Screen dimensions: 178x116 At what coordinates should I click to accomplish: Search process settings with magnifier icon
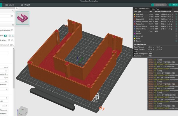pyautogui.click(x=12, y=40)
